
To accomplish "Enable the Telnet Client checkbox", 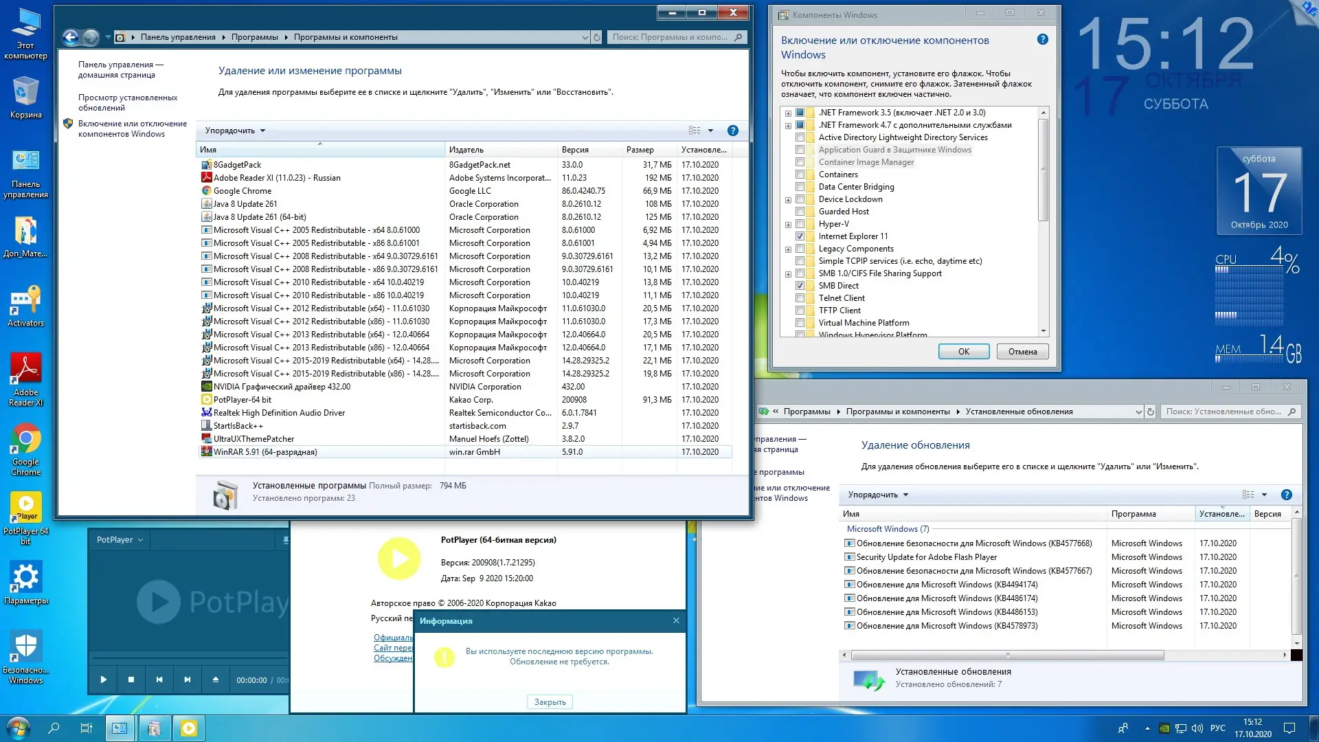I will pyautogui.click(x=800, y=298).
